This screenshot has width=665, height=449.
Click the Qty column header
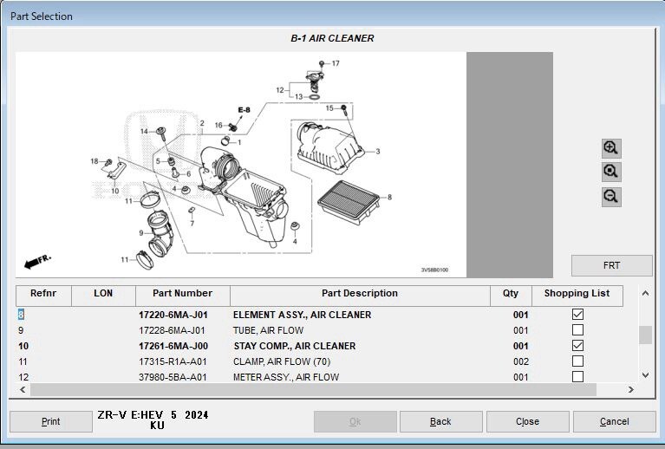(x=511, y=296)
